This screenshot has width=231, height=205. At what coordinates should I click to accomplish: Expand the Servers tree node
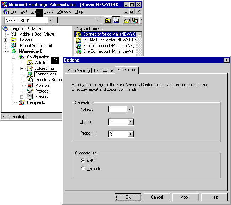point(22,97)
